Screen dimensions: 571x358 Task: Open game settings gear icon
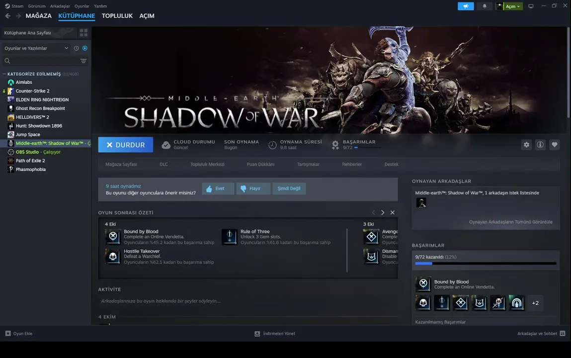(527, 145)
